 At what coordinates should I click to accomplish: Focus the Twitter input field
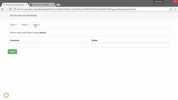pos(130,45)
